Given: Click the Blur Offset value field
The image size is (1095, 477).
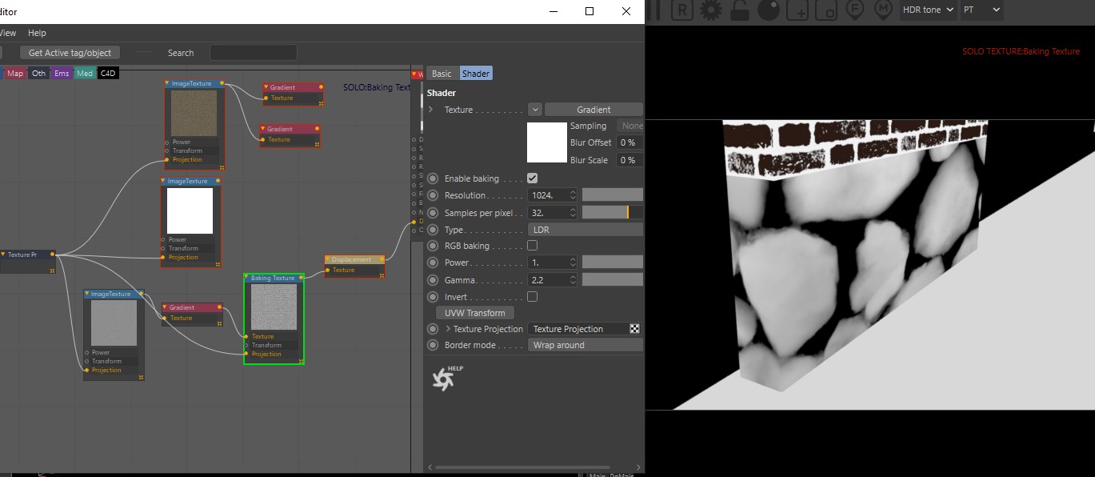Looking at the screenshot, I should [x=630, y=142].
